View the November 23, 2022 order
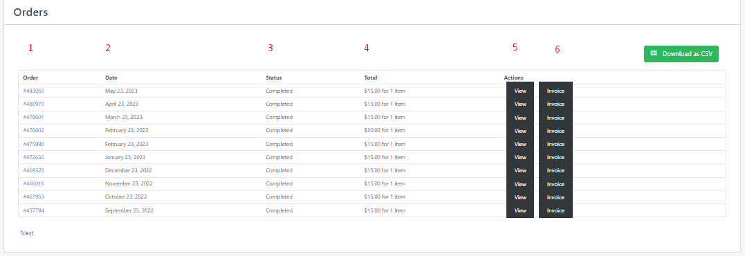 point(520,184)
